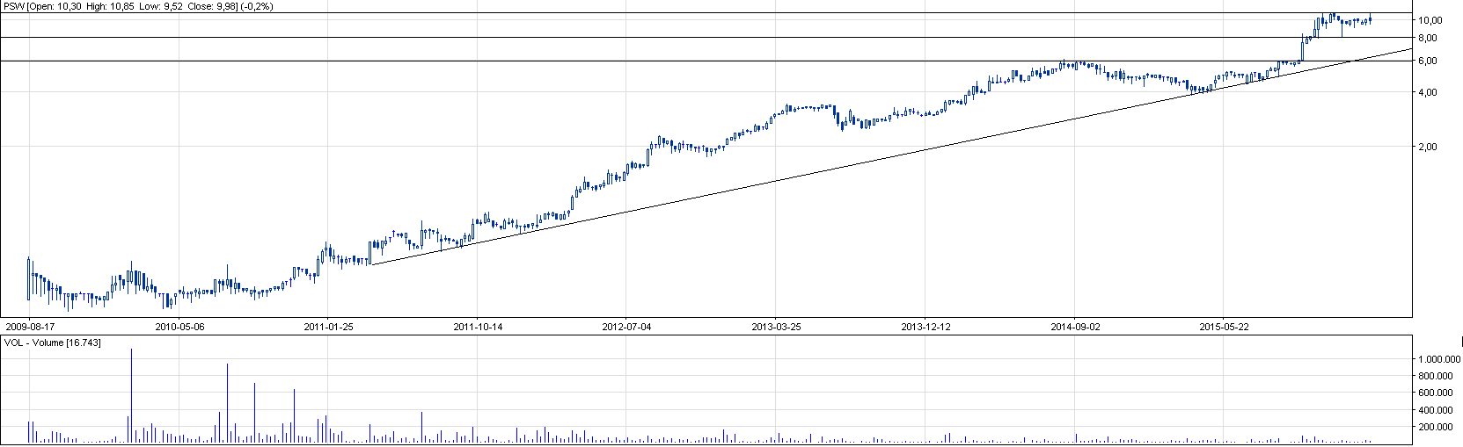
Task: Select the 2015-05-22 date label
Action: pyautogui.click(x=1225, y=327)
